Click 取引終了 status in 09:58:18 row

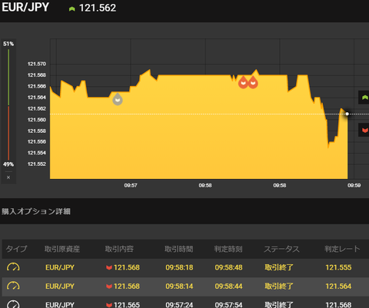click(279, 267)
